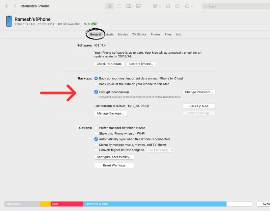
Task: Click the gray Calculating storage segment
Action: coord(22,204)
